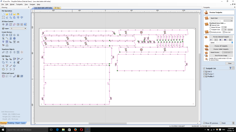Open the Toolpaths menu
Viewport: 236px width, 132px height.
click(x=20, y=4)
